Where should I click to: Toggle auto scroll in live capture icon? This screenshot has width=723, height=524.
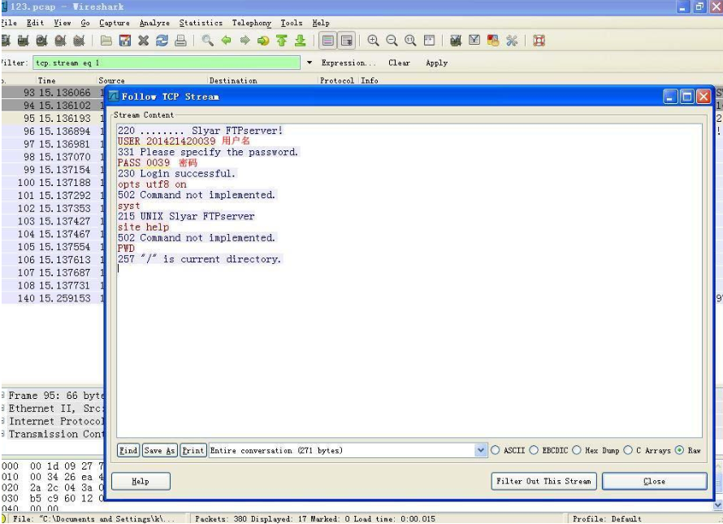click(346, 41)
